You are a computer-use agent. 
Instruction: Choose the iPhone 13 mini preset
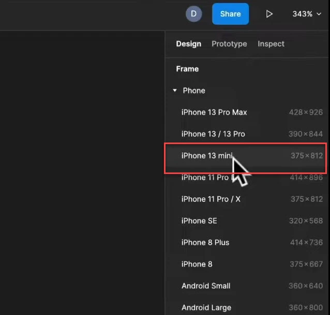(x=246, y=156)
